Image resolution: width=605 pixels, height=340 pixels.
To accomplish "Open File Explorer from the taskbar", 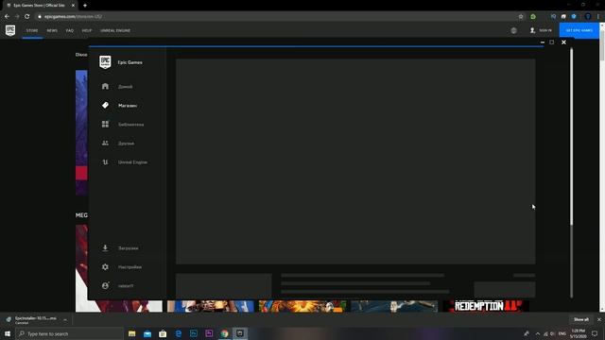I will point(132,333).
